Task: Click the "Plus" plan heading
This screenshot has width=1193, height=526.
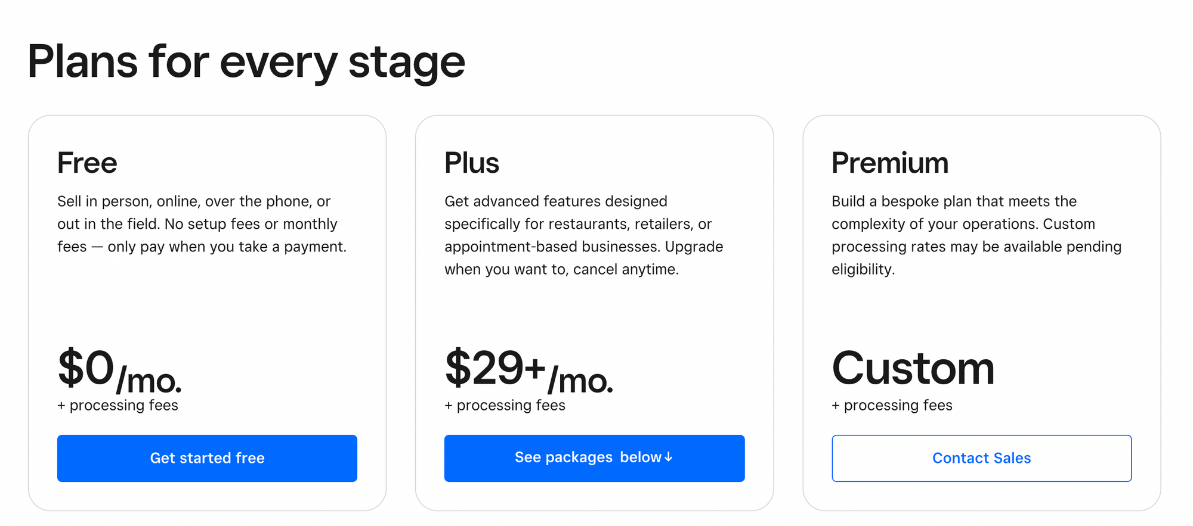Action: click(x=472, y=162)
